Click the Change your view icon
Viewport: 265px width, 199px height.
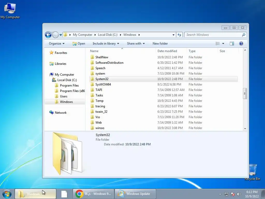(x=217, y=44)
